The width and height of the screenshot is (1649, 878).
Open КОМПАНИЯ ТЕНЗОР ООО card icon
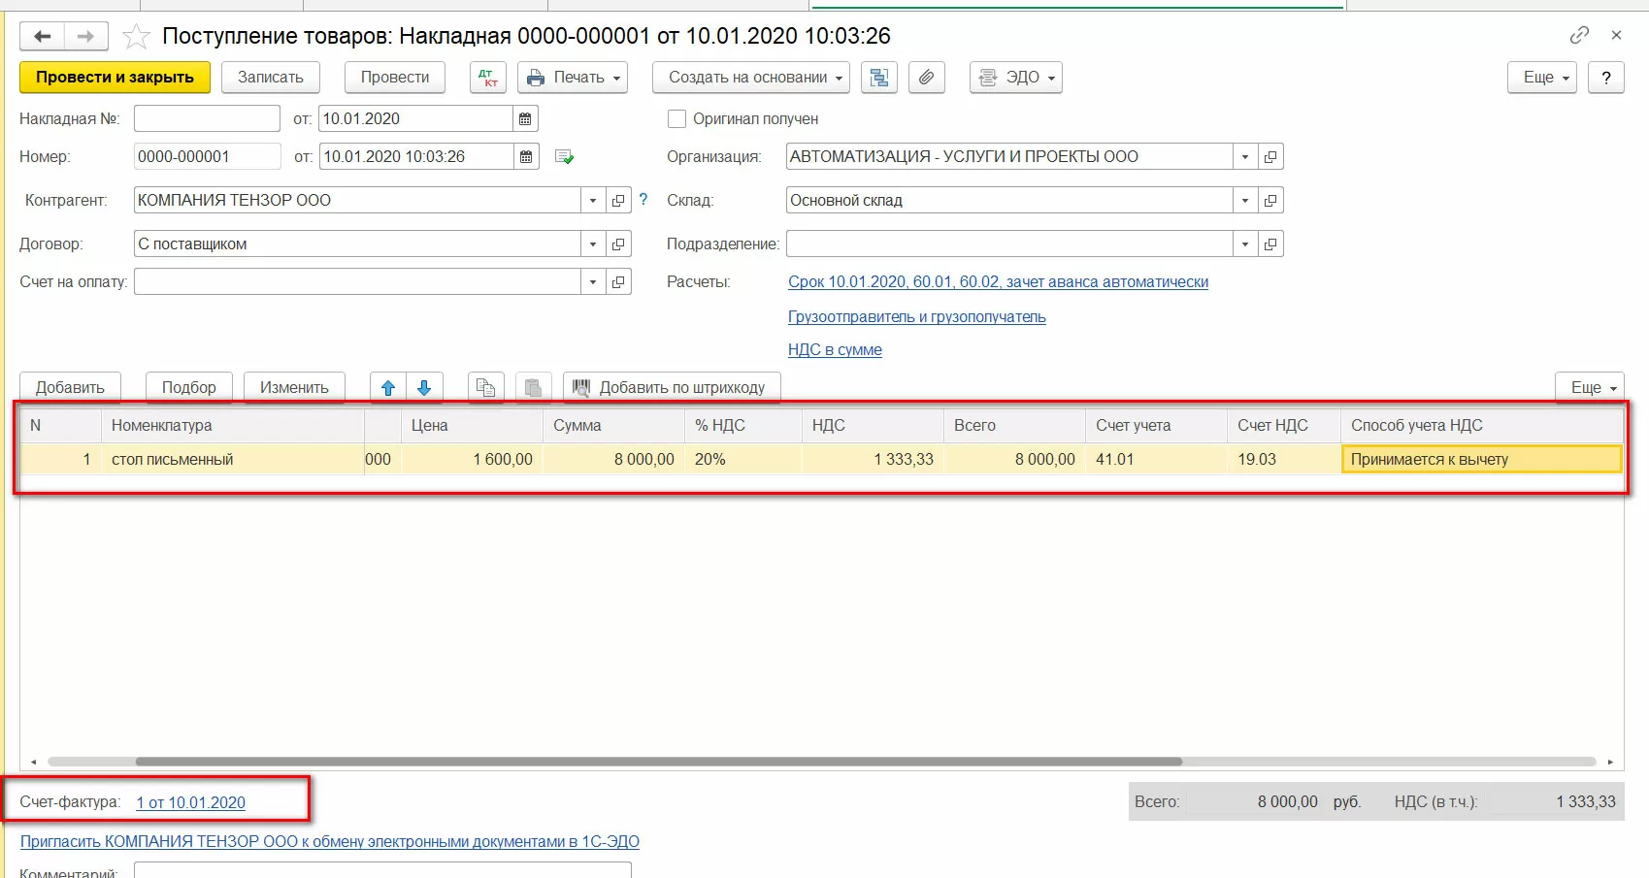tap(618, 200)
